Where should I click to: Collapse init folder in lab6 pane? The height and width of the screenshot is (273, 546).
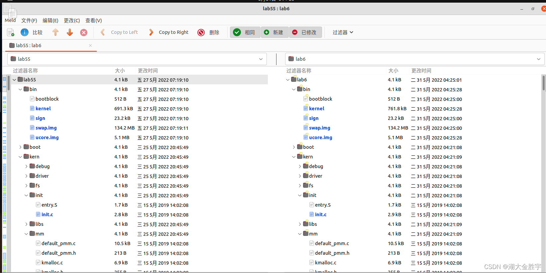(300, 195)
